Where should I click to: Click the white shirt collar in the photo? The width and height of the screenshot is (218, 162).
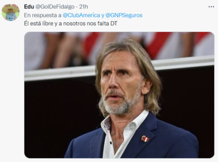(x=108, y=125)
